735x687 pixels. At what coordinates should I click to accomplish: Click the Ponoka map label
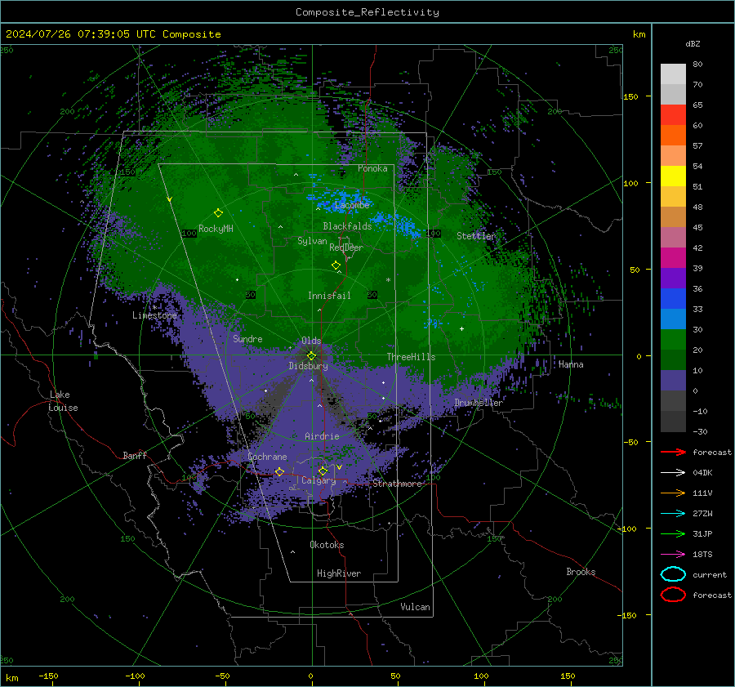(372, 168)
